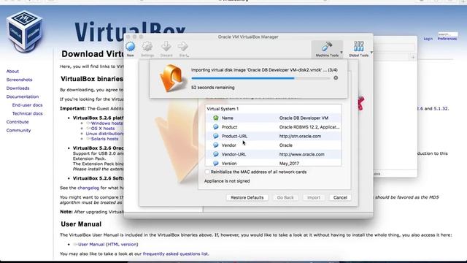Viewport: 467px width, 263px height.
Task: Click the Windows hosts download link
Action: (107, 123)
